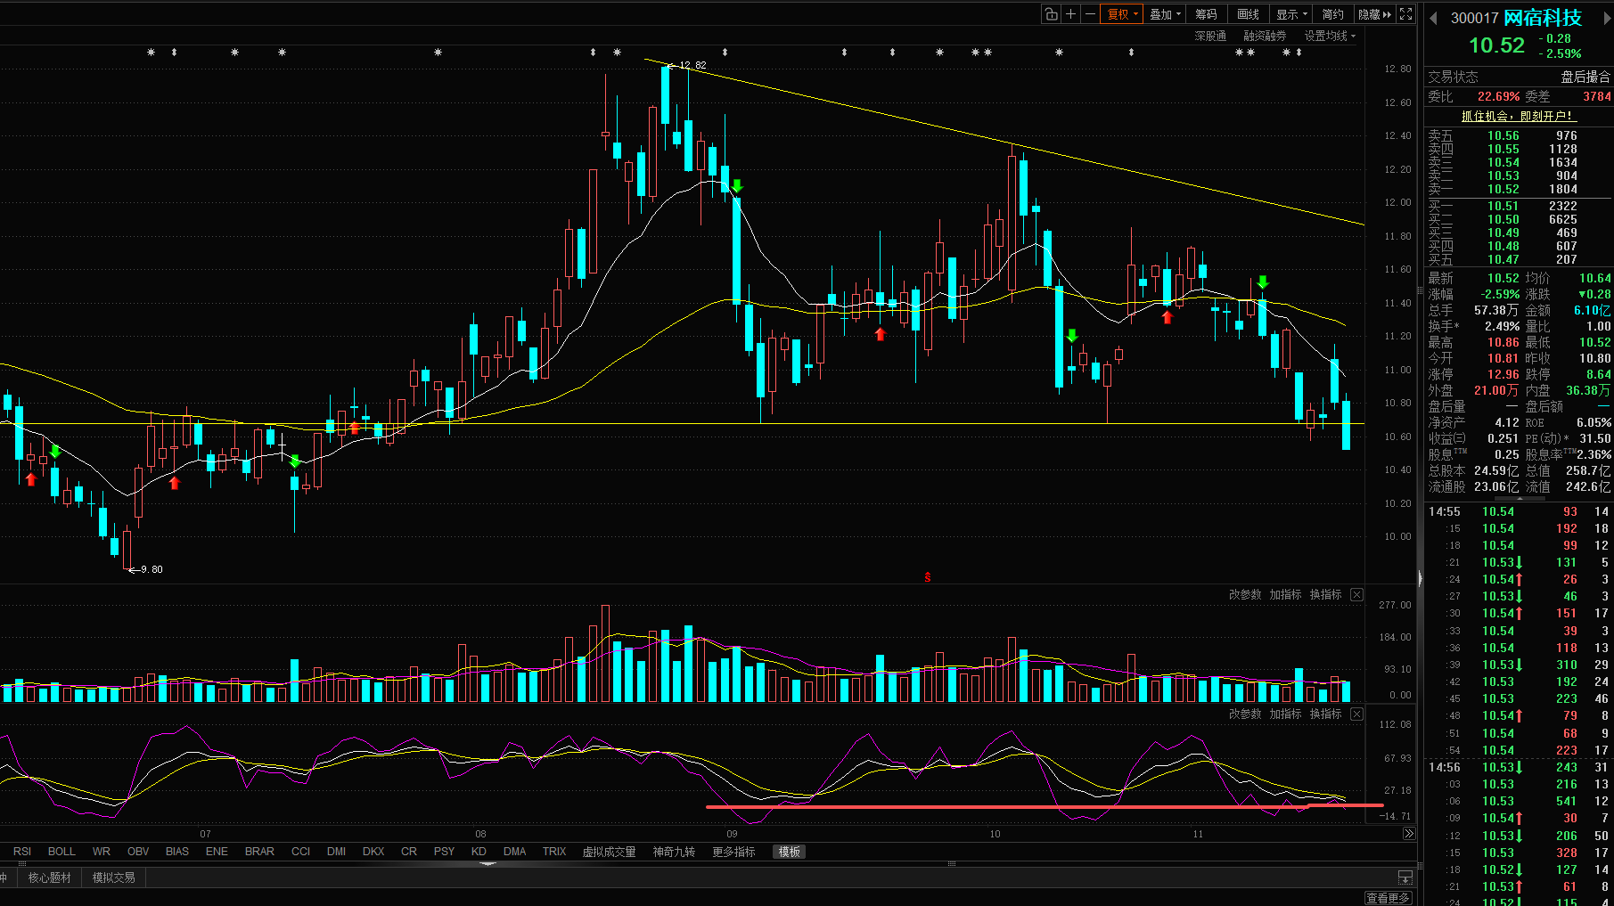
Task: Close the bottom oscillator indicator panel
Action: [1356, 714]
